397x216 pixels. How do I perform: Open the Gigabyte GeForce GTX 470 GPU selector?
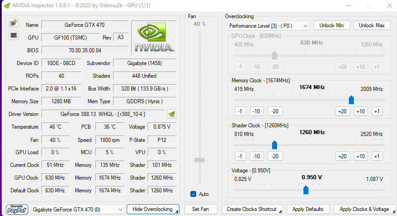point(78,210)
